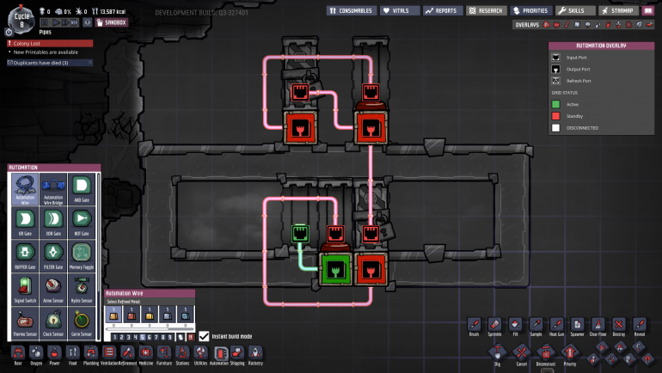Set game speed to fastest
The image size is (662, 373).
coord(74,22)
